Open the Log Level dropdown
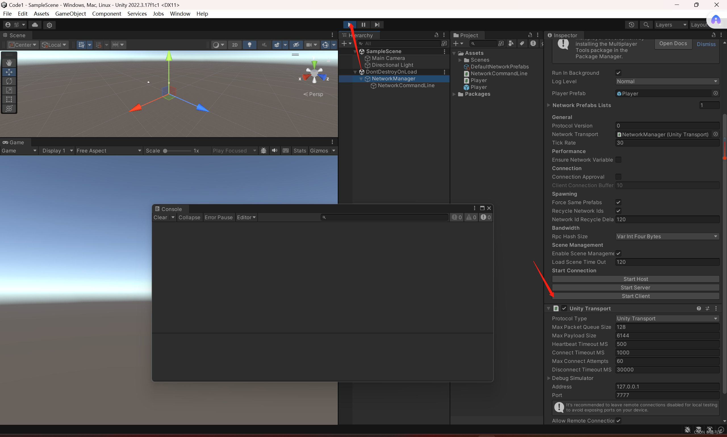 [667, 81]
